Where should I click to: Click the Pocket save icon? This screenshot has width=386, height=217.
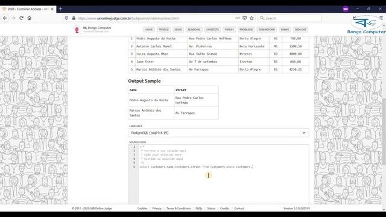coord(244,18)
